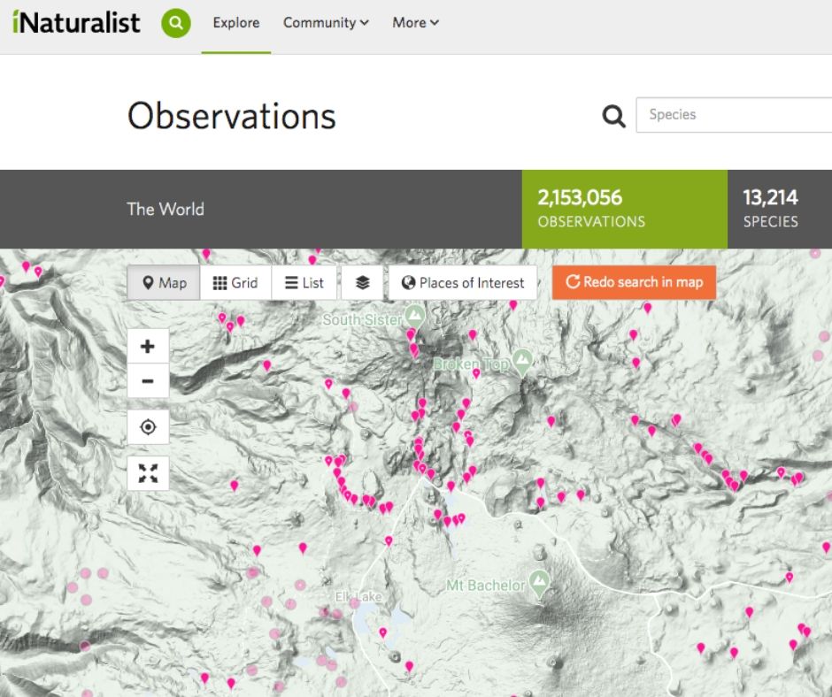Open the Explore tab
This screenshot has height=697, width=832.
[236, 23]
